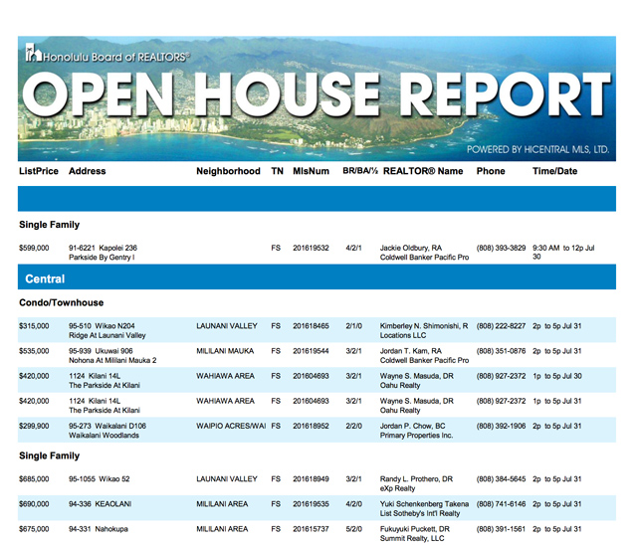Click MLS number 201618952
The image size is (637, 545).
311,426
